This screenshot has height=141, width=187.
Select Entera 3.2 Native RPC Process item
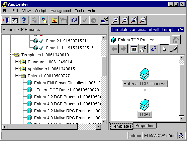68,111
